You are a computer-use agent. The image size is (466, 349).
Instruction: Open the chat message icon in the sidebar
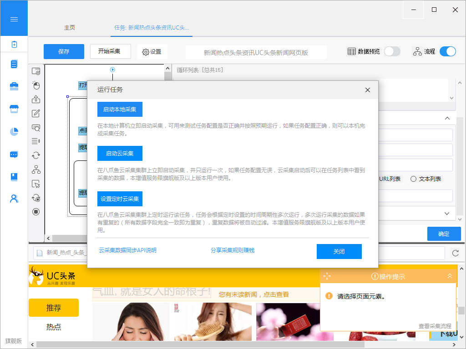pos(14,154)
